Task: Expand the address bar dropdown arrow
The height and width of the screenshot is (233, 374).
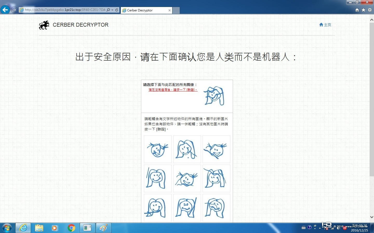Action: pos(112,10)
